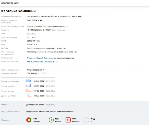The width and height of the screenshot is (149, 125).
Task: Click the status text Действующее (ЕГРЮЛ 28.06.2018)
Action: click(41, 105)
